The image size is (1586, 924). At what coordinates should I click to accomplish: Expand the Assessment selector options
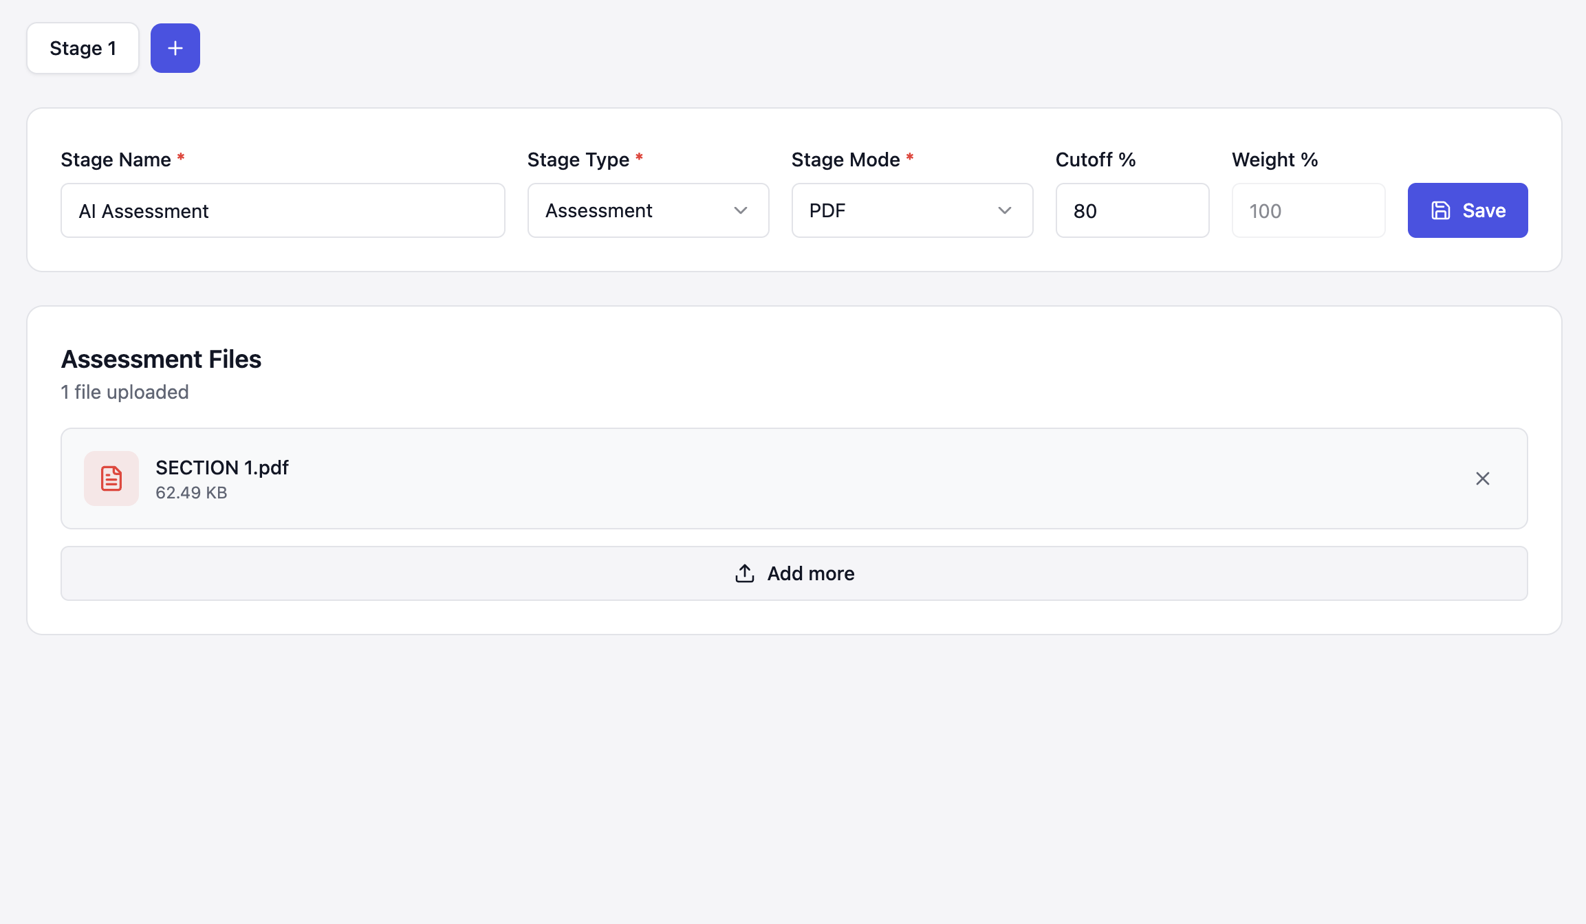647,210
